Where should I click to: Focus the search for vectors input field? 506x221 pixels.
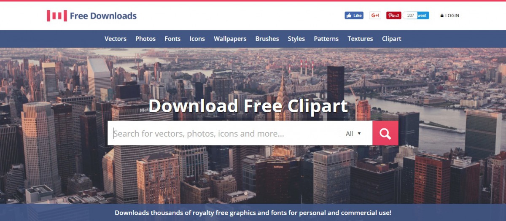tap(224, 133)
